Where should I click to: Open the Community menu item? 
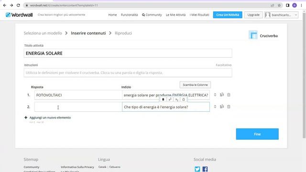[152, 15]
